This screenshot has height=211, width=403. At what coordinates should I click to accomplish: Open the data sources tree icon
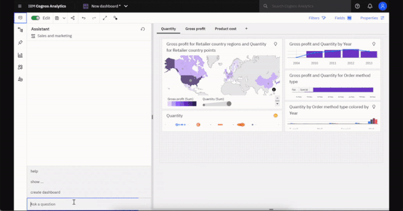pos(20,30)
